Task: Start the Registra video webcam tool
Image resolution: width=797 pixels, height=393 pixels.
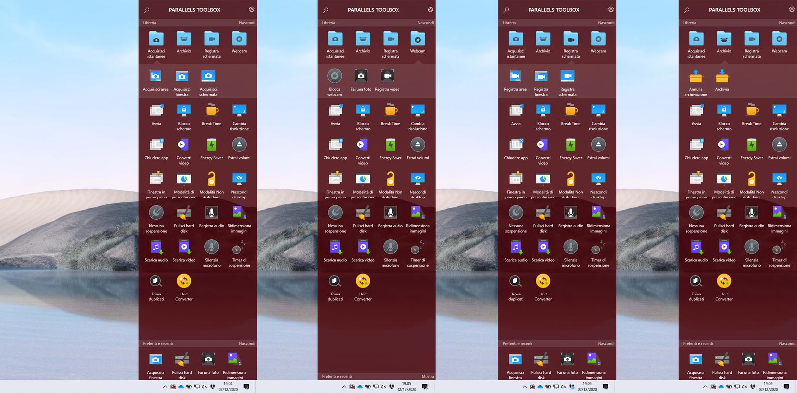Action: (387, 81)
